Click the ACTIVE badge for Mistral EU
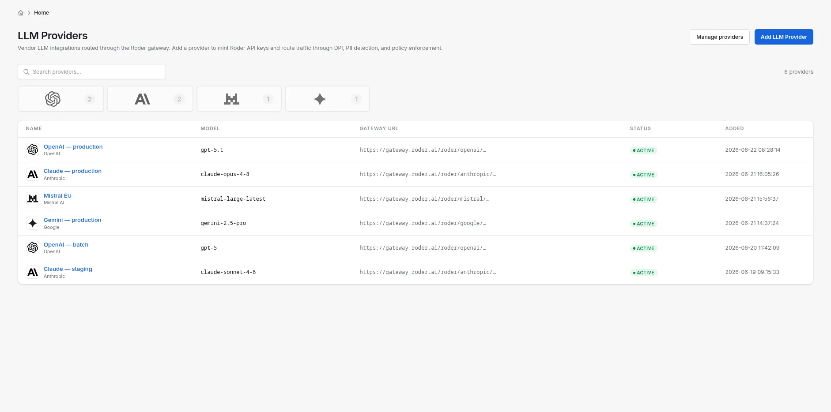Viewport: 831px width, 412px height. (644, 199)
